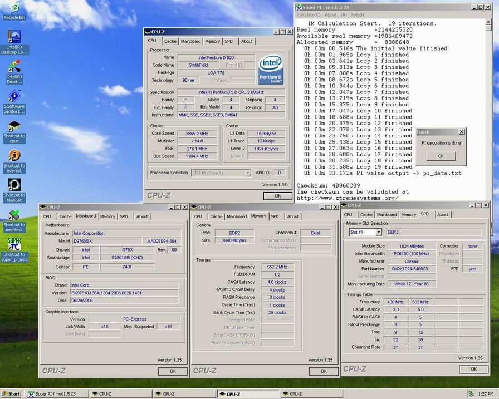
Task: Launch the Shortcut to everest icon
Action: (x=14, y=156)
